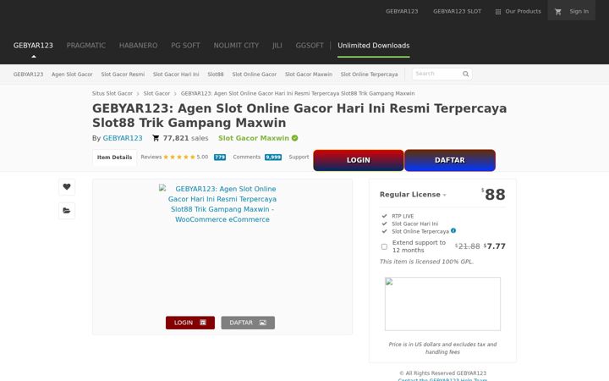Open the NOLIMIT CITY nav item
This screenshot has height=381, width=609.
[x=236, y=46]
